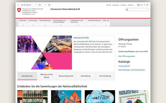Click the bookshelf collection thumbnail
The image size is (166, 103).
pyautogui.click(x=32, y=96)
